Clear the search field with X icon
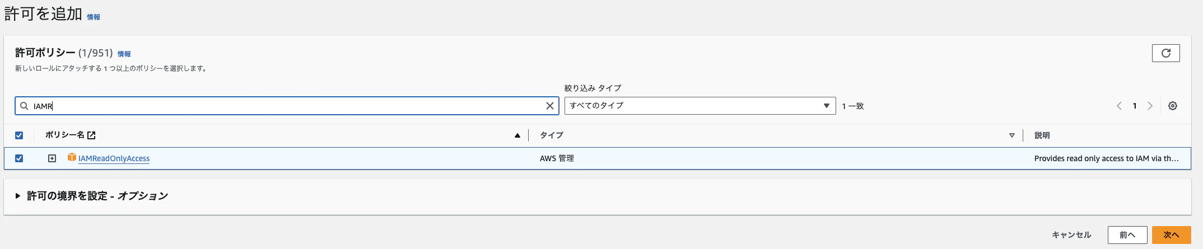Image resolution: width=1203 pixels, height=249 pixels. click(x=549, y=106)
